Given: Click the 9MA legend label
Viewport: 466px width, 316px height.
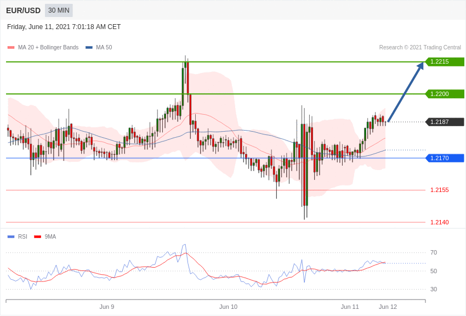Looking at the screenshot, I should [50, 237].
